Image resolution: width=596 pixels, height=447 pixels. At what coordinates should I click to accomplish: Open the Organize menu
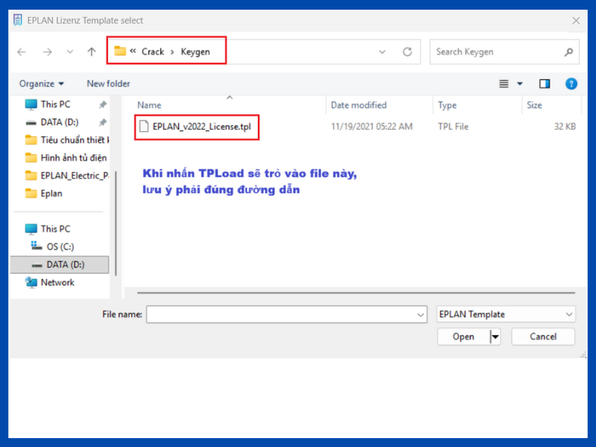coord(42,83)
